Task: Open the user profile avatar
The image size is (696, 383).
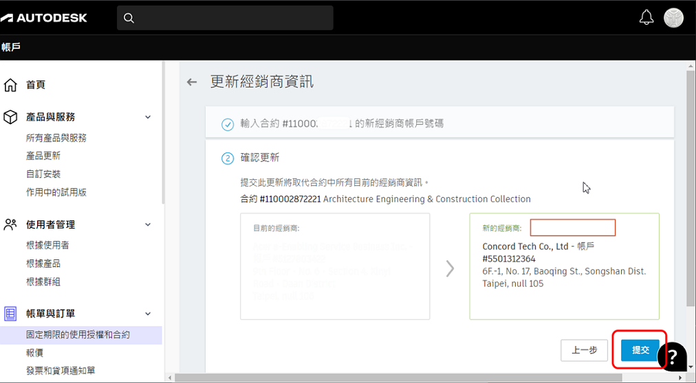Action: 673,18
